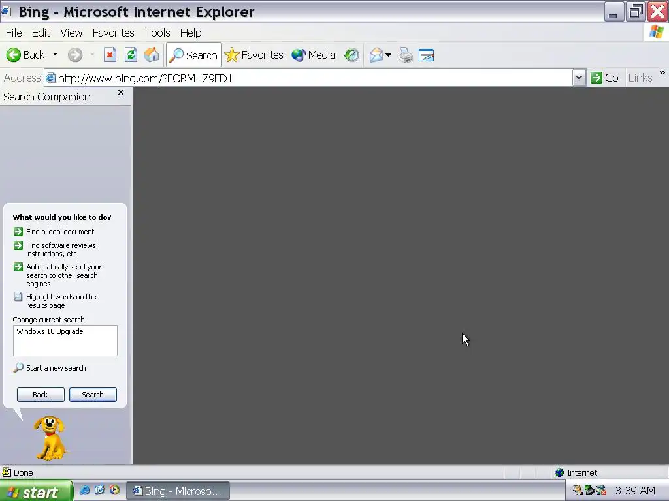The width and height of the screenshot is (669, 501).
Task: Click the Refresh page icon
Action: tap(131, 55)
